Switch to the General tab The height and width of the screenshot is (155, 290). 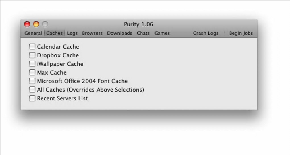tap(33, 33)
